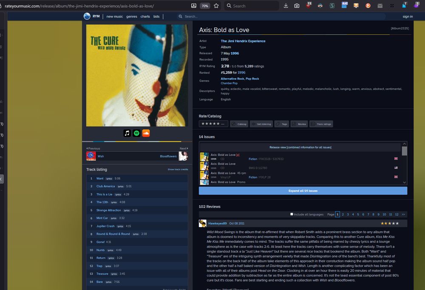Open lyrics for Club America
425x290 pixels.
click(121, 186)
